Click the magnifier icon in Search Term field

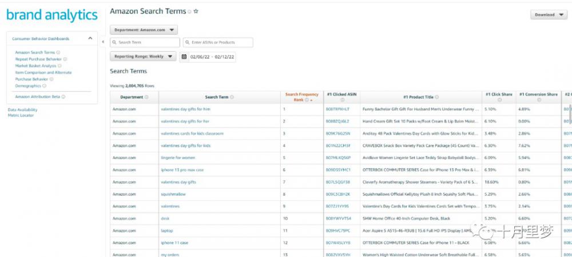114,43
